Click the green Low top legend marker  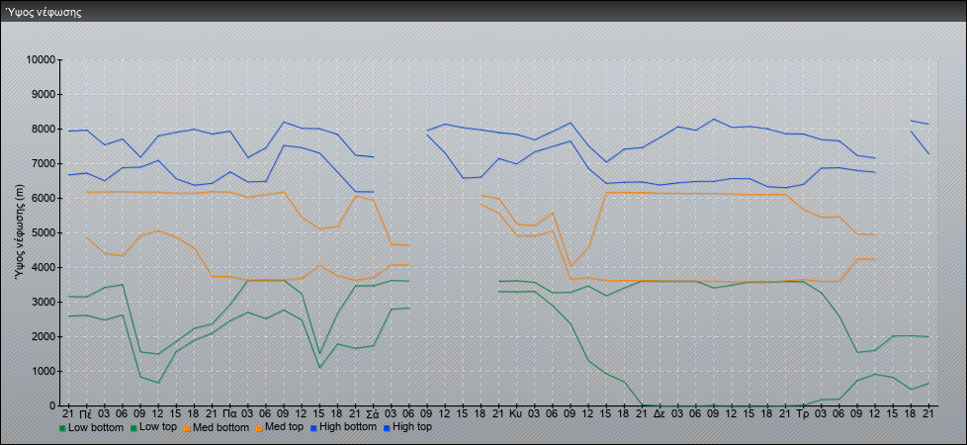pos(132,428)
